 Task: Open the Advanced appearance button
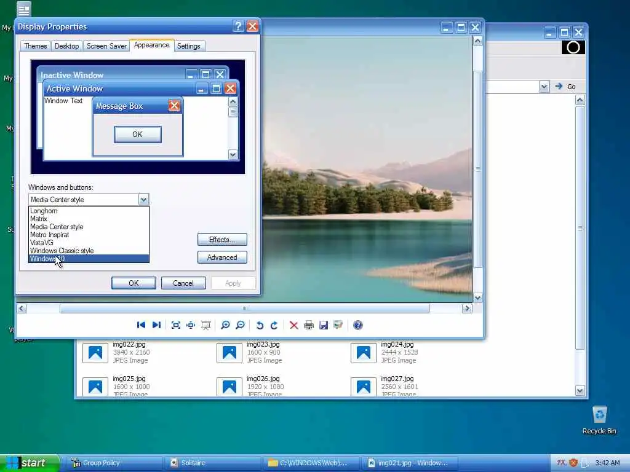(222, 258)
